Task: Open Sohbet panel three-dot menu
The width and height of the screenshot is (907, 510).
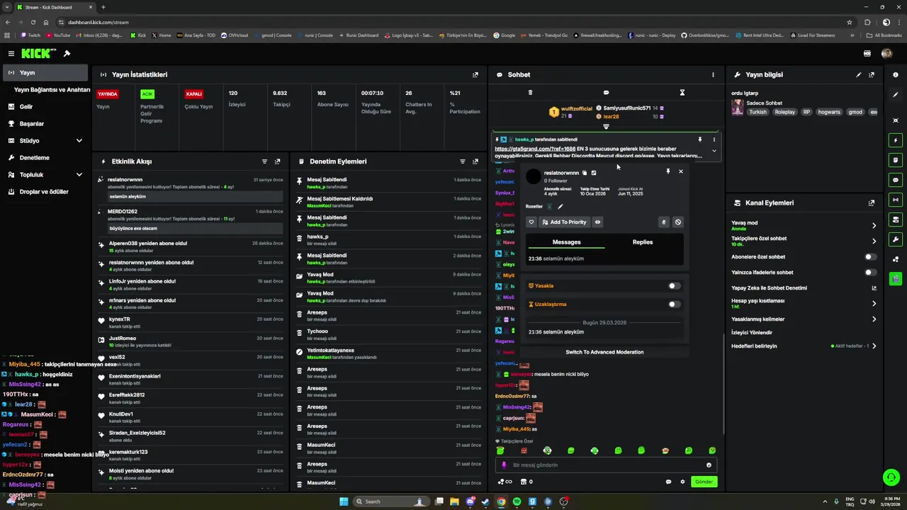Action: click(x=713, y=74)
